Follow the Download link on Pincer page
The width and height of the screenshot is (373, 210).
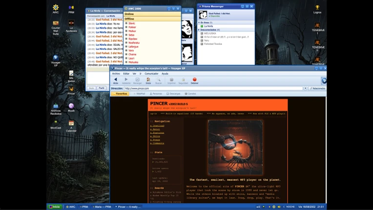point(157,126)
